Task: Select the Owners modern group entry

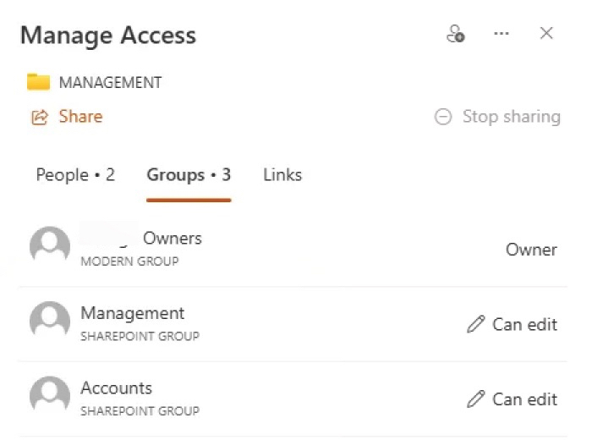Action: click(x=141, y=247)
